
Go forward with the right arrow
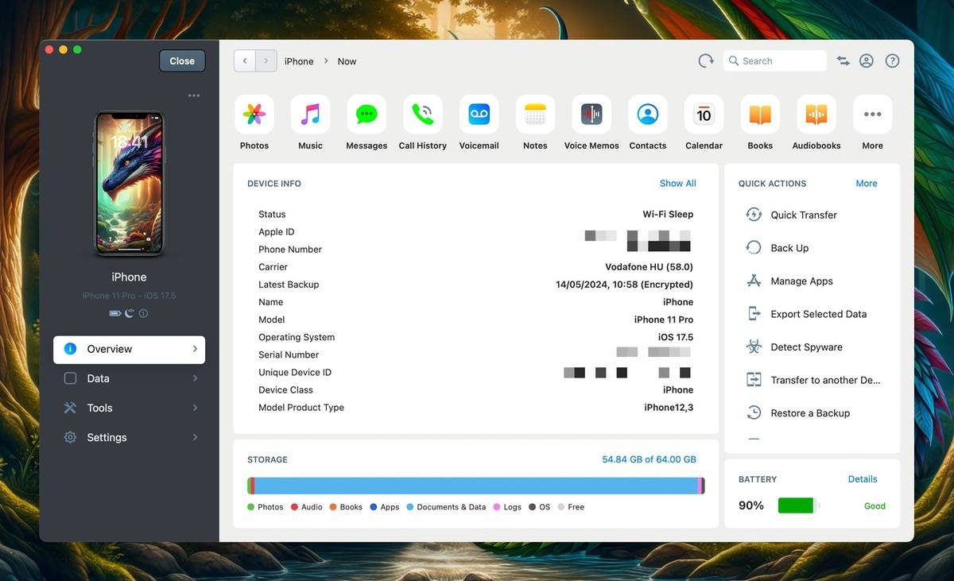point(266,61)
